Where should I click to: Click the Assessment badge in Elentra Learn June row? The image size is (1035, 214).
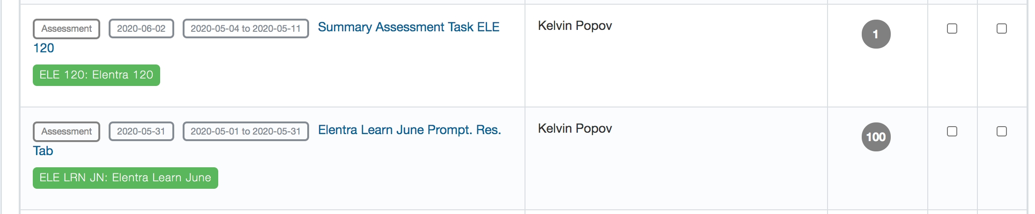67,132
